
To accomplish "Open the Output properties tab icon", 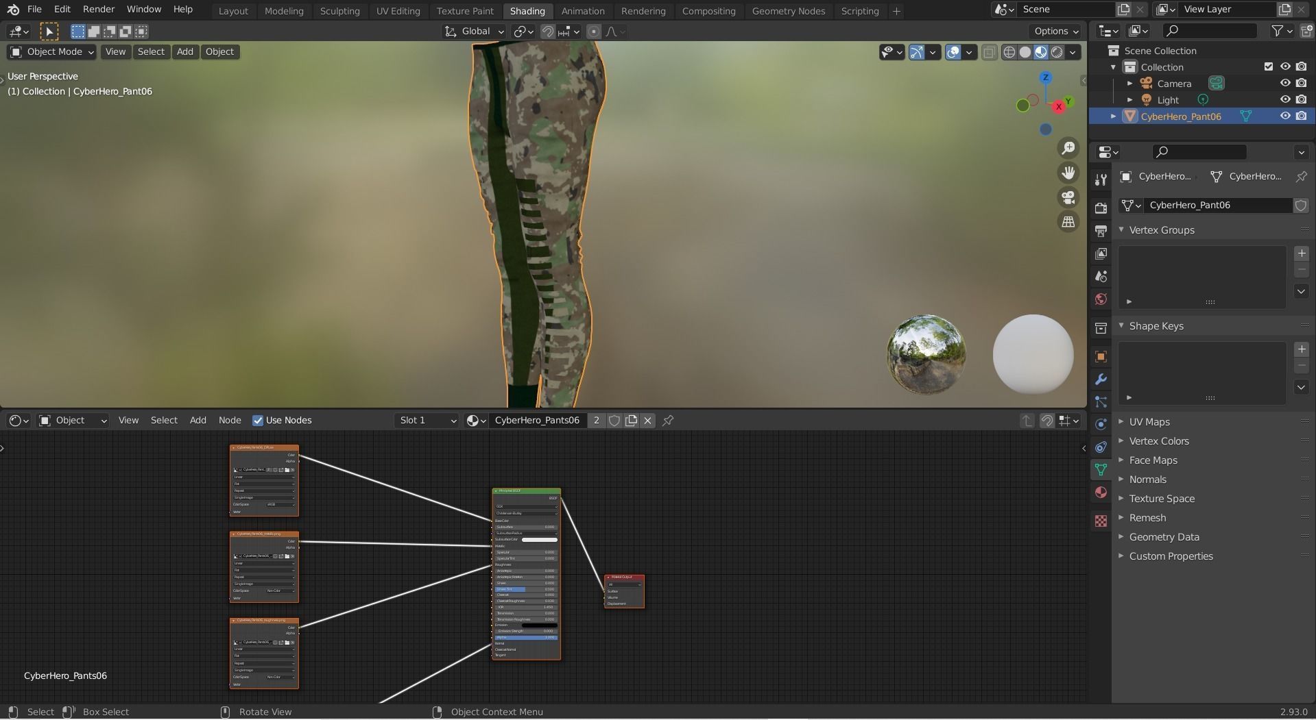I will point(1101,231).
